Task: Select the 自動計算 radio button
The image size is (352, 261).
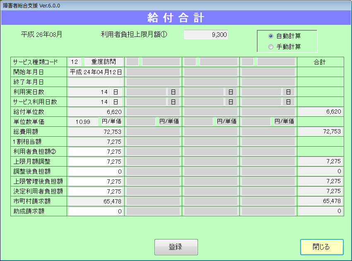Action: pyautogui.click(x=271, y=36)
